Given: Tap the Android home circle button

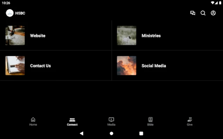Looking at the screenshot, I should pyautogui.click(x=111, y=133).
